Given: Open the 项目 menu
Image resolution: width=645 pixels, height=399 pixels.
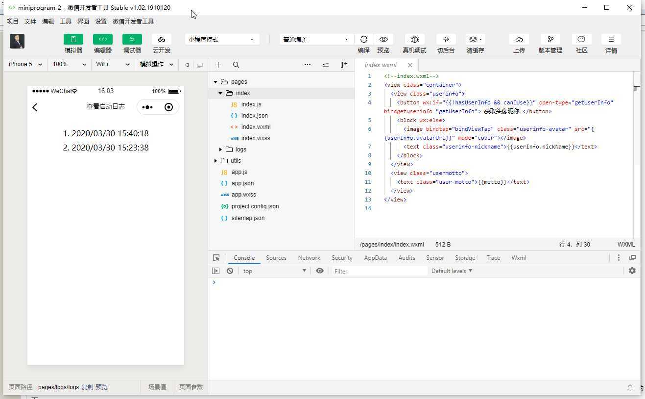Looking at the screenshot, I should point(12,22).
